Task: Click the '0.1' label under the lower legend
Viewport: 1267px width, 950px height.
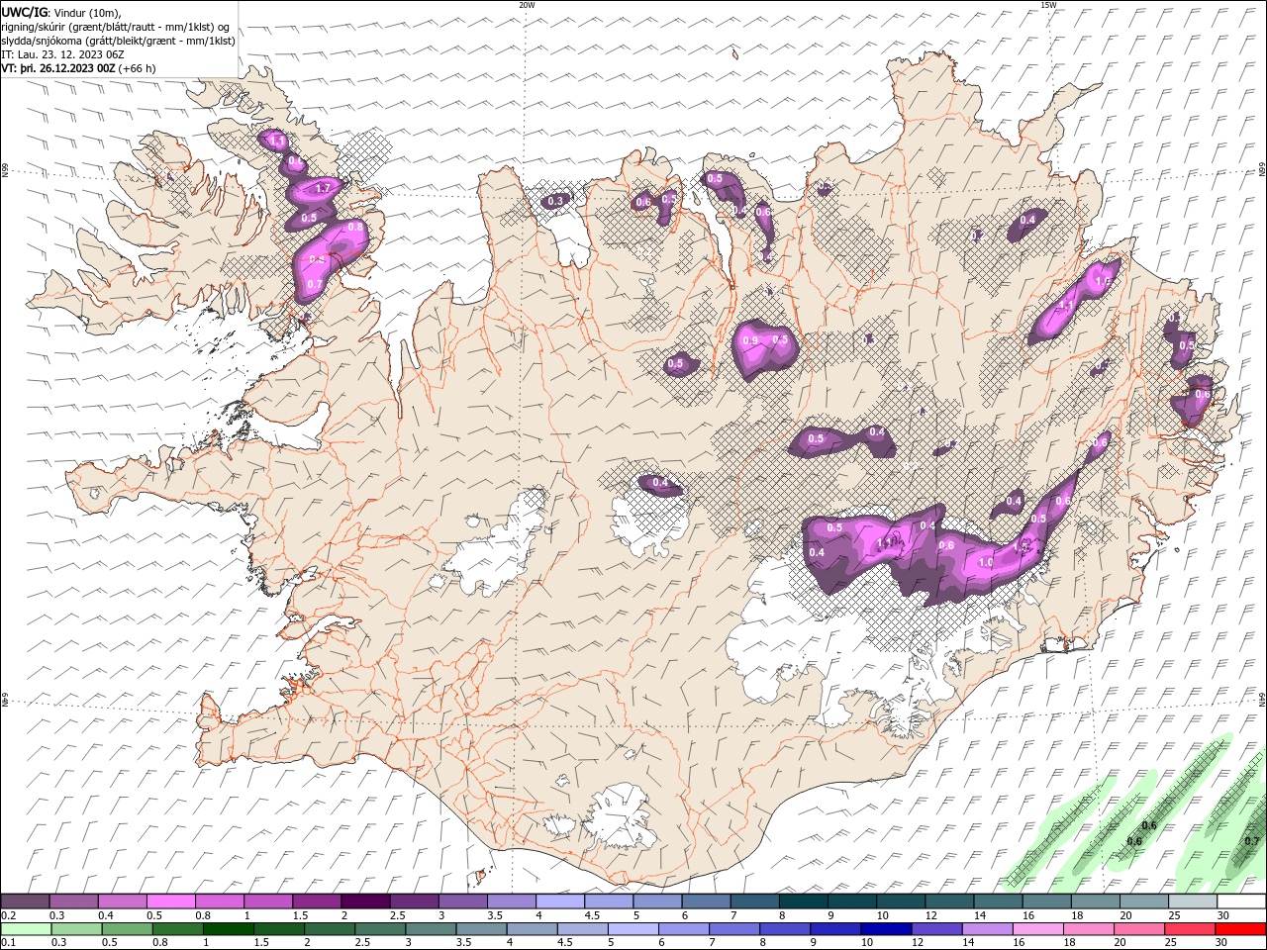Action: (x=7, y=943)
